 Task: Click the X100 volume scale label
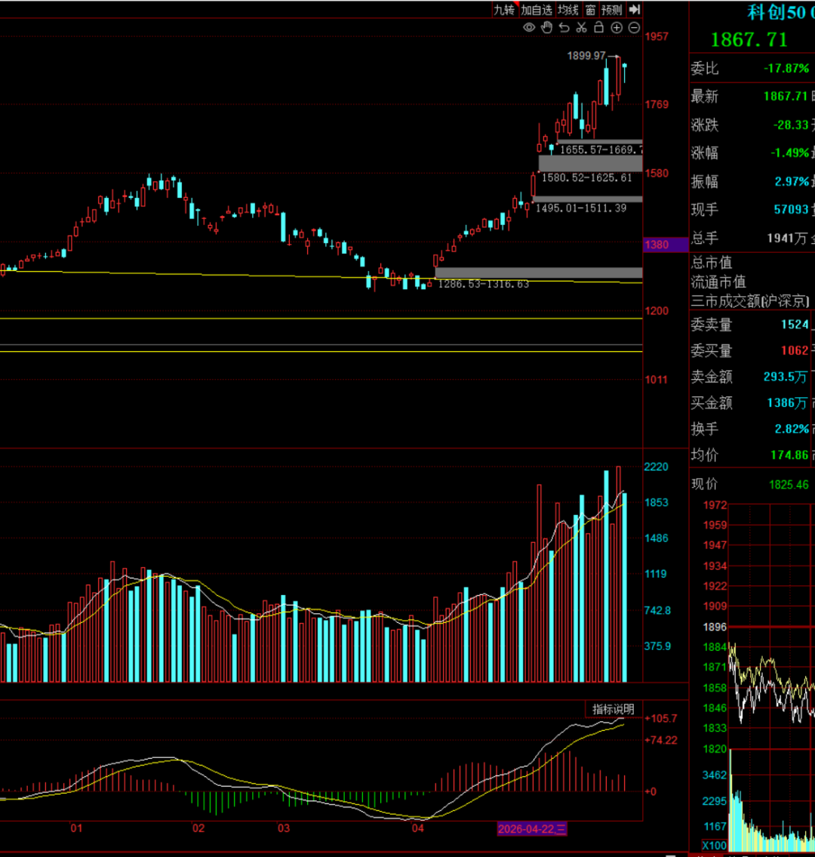coord(715,846)
